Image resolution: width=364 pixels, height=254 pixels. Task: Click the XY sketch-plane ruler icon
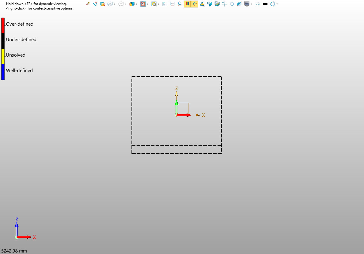pyautogui.click(x=95, y=4)
